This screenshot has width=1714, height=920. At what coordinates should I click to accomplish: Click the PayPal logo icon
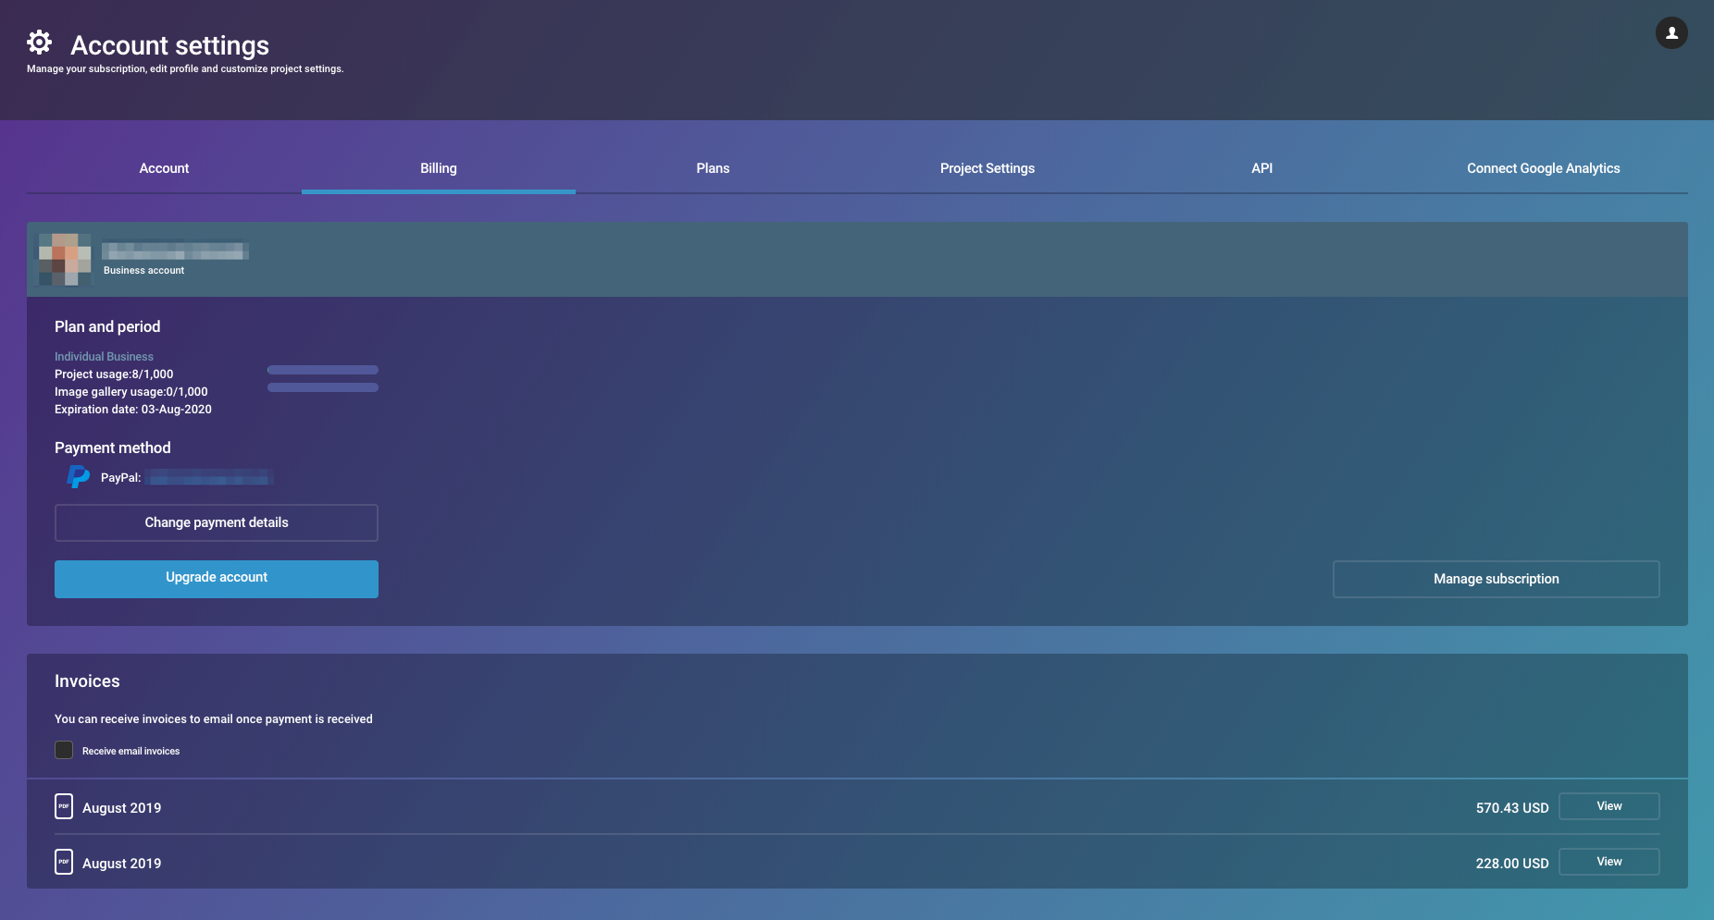[78, 477]
